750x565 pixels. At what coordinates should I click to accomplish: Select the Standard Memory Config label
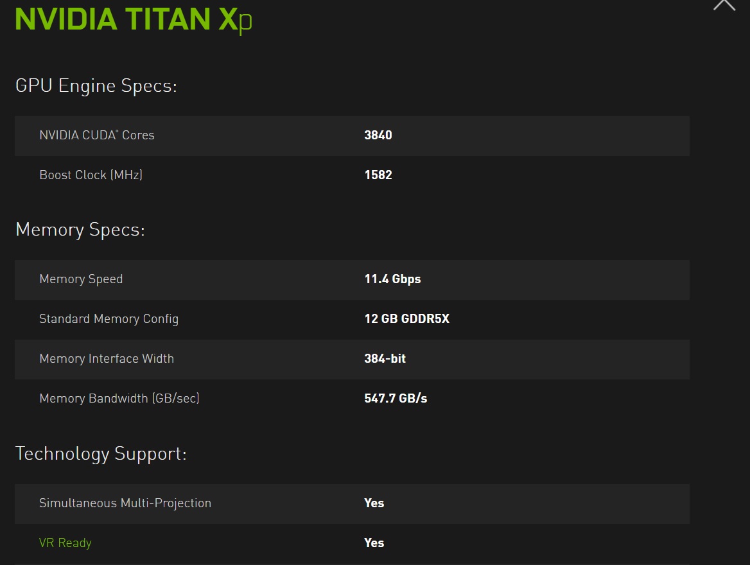click(x=109, y=319)
